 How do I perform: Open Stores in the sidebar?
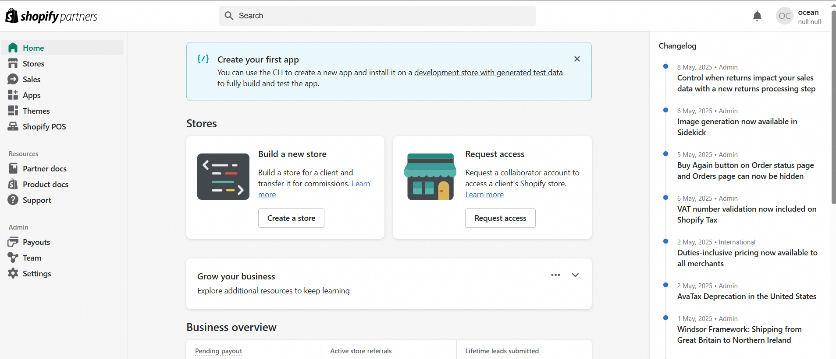(62, 63)
